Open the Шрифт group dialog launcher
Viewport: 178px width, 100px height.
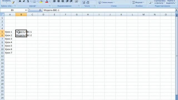[x=50, y=6]
